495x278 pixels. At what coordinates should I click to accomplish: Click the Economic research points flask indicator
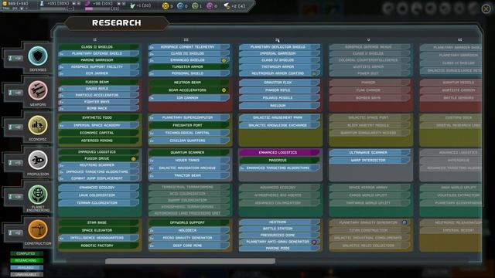(x=15, y=127)
